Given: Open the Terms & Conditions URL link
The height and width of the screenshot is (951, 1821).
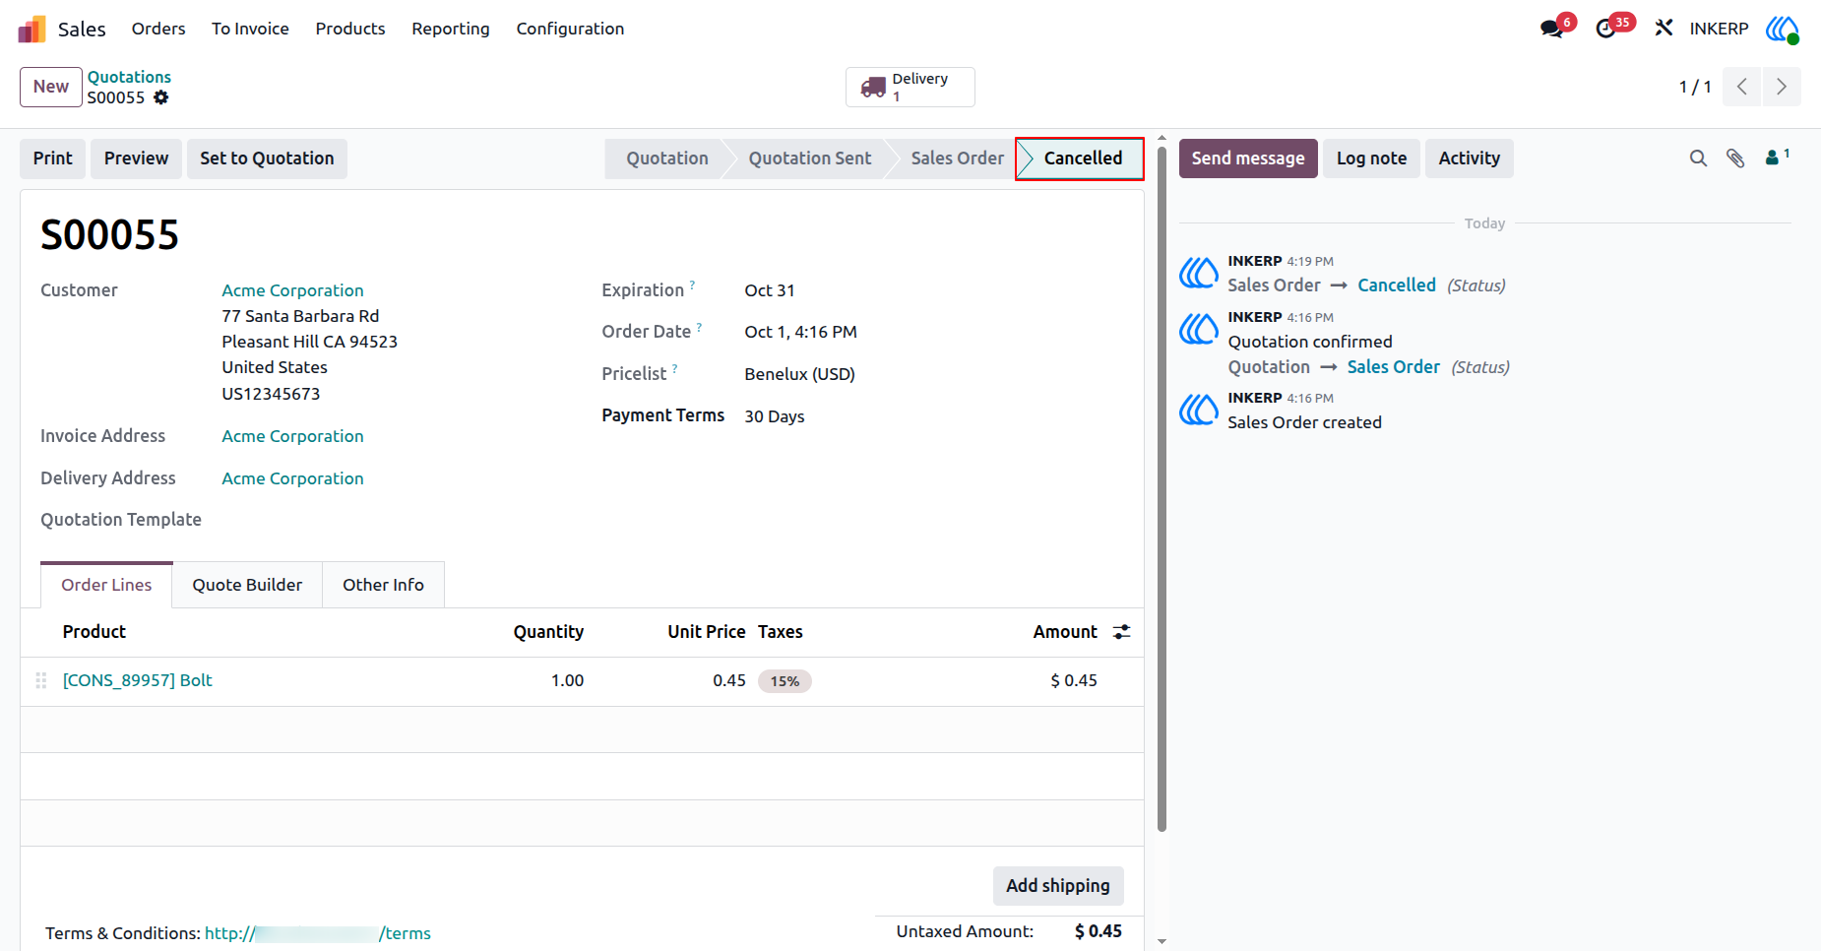Looking at the screenshot, I should [318, 933].
